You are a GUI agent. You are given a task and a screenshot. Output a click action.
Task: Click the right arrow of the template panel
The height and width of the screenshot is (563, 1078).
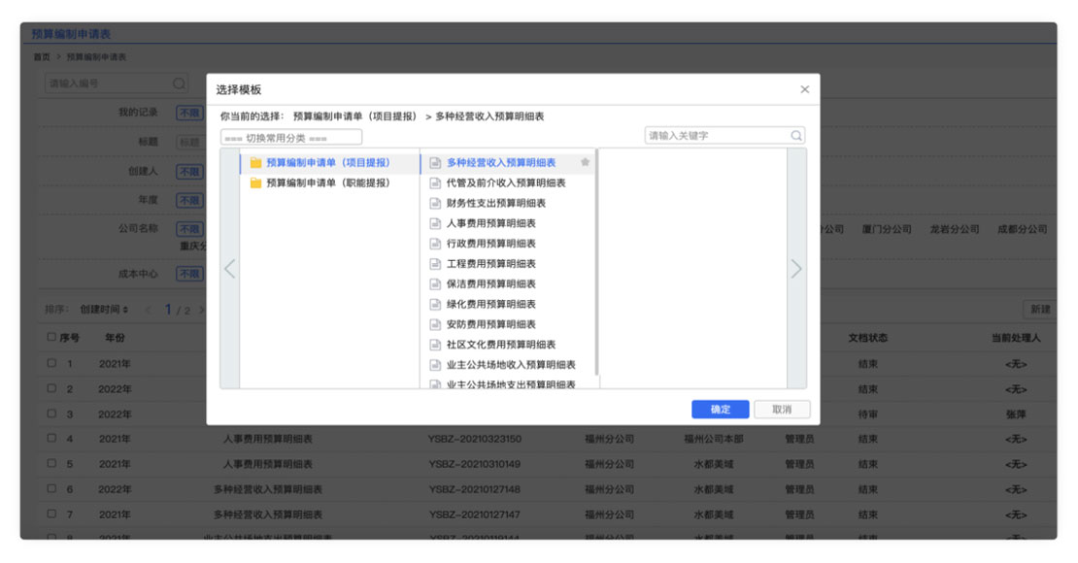pyautogui.click(x=796, y=269)
